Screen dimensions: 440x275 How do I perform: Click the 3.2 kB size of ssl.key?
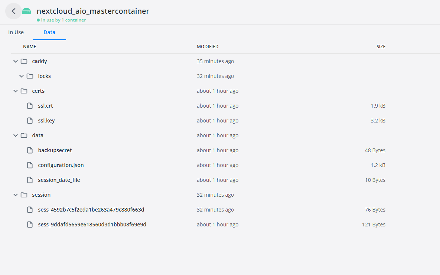[x=378, y=121]
